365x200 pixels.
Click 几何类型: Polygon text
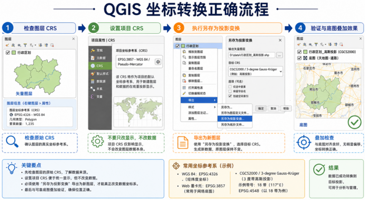23,119
